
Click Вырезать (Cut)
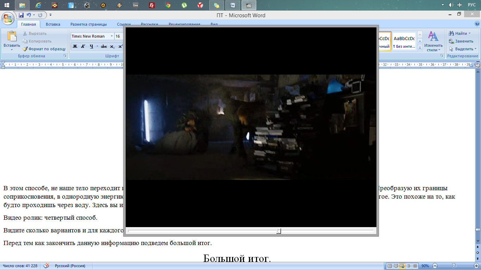(35, 33)
